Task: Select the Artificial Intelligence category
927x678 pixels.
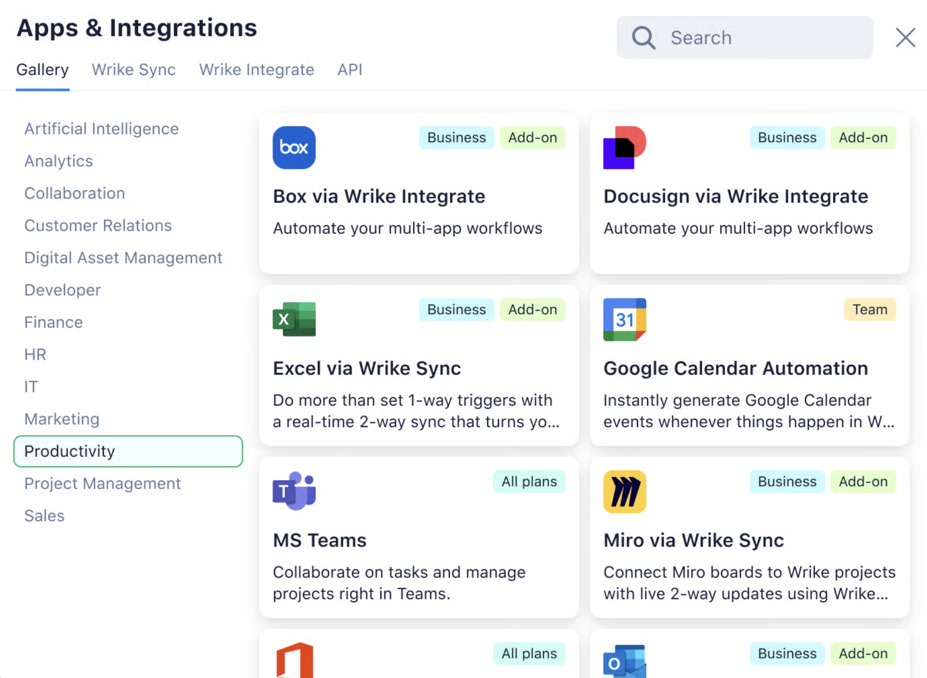Action: [x=101, y=129]
